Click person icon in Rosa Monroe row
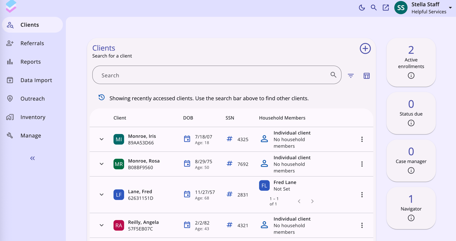This screenshot has width=456, height=241. [264, 164]
